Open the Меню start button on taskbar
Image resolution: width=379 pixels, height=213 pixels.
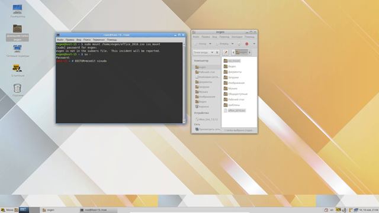pos(7,210)
